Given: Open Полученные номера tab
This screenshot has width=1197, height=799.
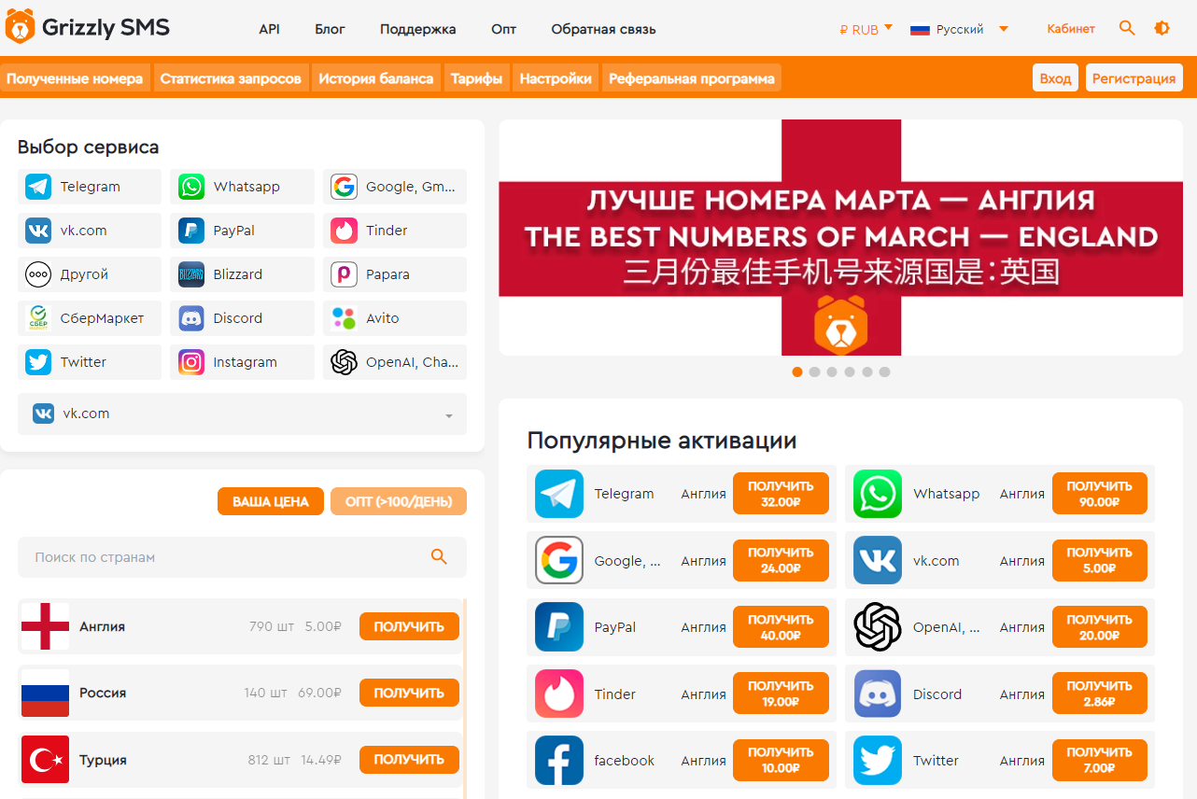Looking at the screenshot, I should coord(75,78).
